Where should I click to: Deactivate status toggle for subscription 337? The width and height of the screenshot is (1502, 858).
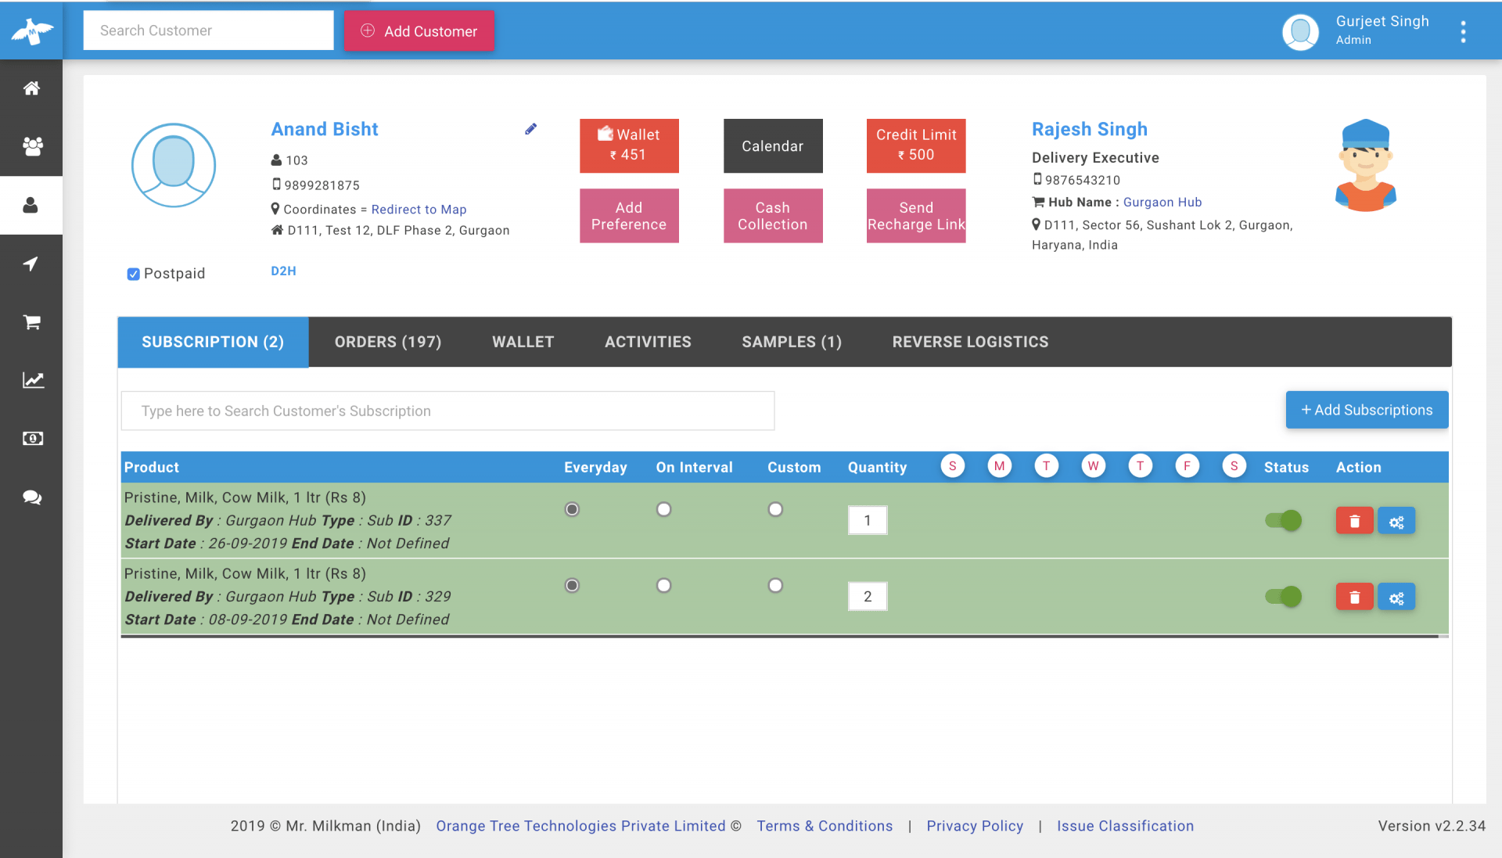(1283, 520)
